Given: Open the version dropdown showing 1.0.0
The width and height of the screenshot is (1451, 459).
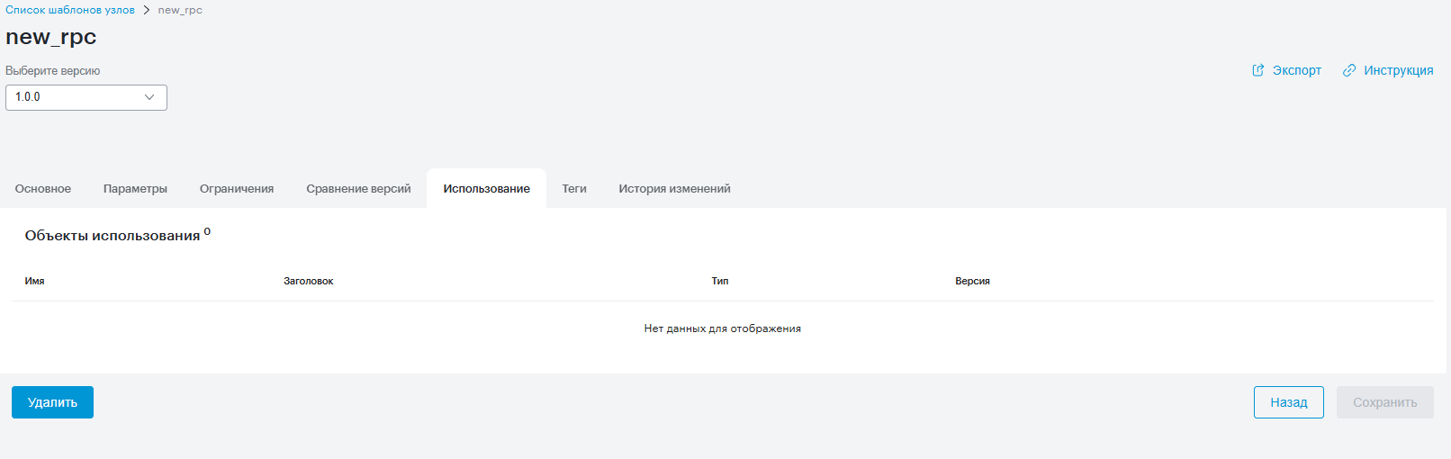Looking at the screenshot, I should point(86,97).
